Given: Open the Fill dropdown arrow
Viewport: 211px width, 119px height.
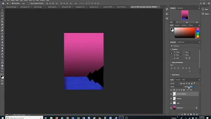Looking at the screenshot, I should [194, 90].
